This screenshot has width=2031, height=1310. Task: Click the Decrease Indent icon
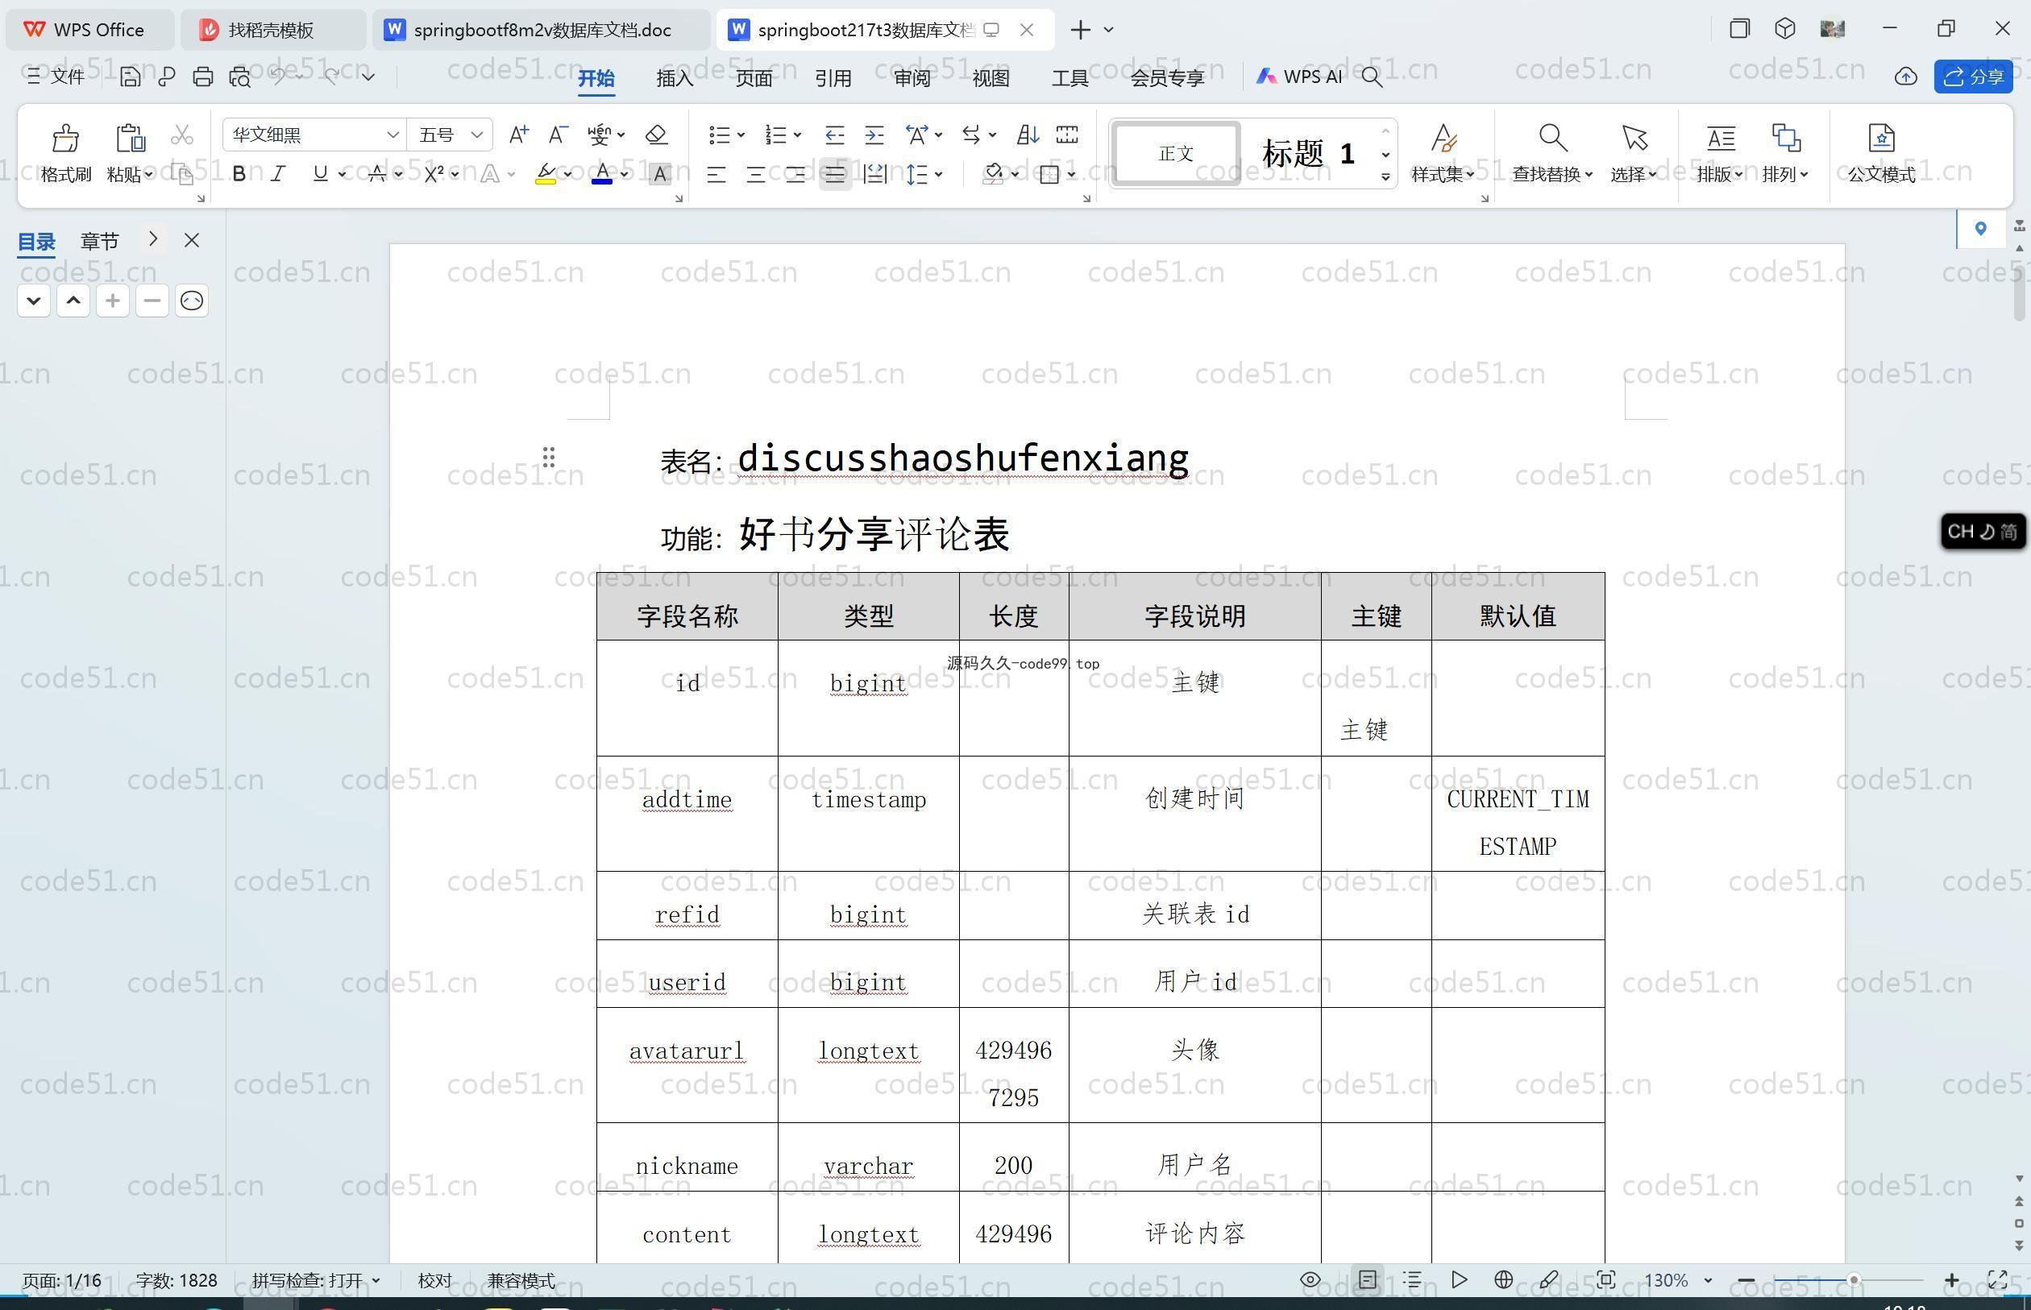(x=834, y=135)
